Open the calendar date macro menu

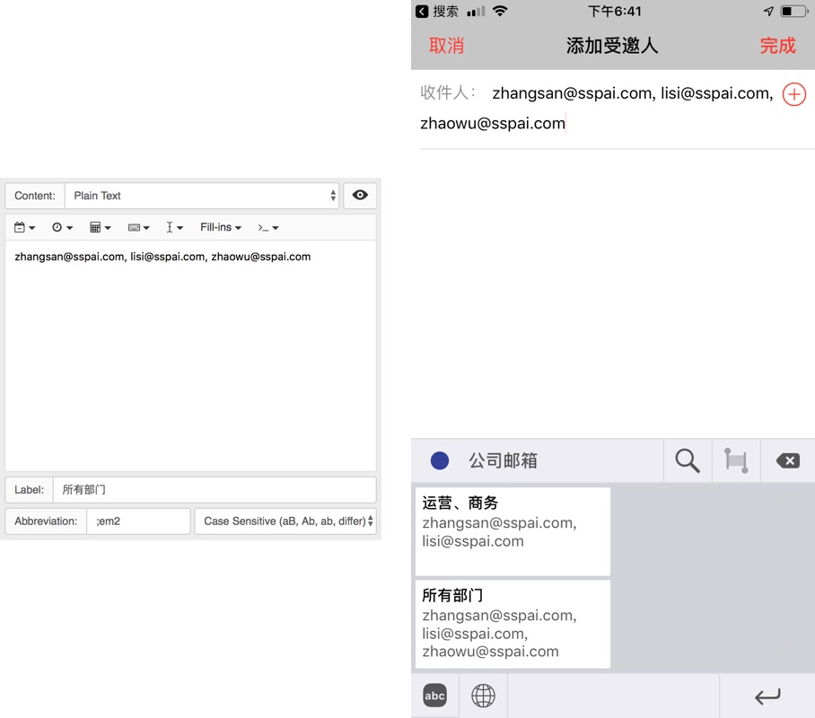click(x=25, y=228)
